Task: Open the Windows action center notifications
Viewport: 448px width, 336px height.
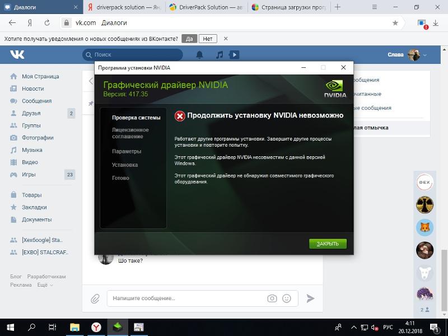Action: click(435, 328)
